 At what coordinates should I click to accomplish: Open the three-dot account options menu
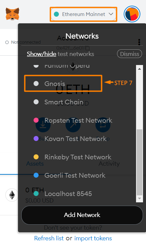coord(139,42)
